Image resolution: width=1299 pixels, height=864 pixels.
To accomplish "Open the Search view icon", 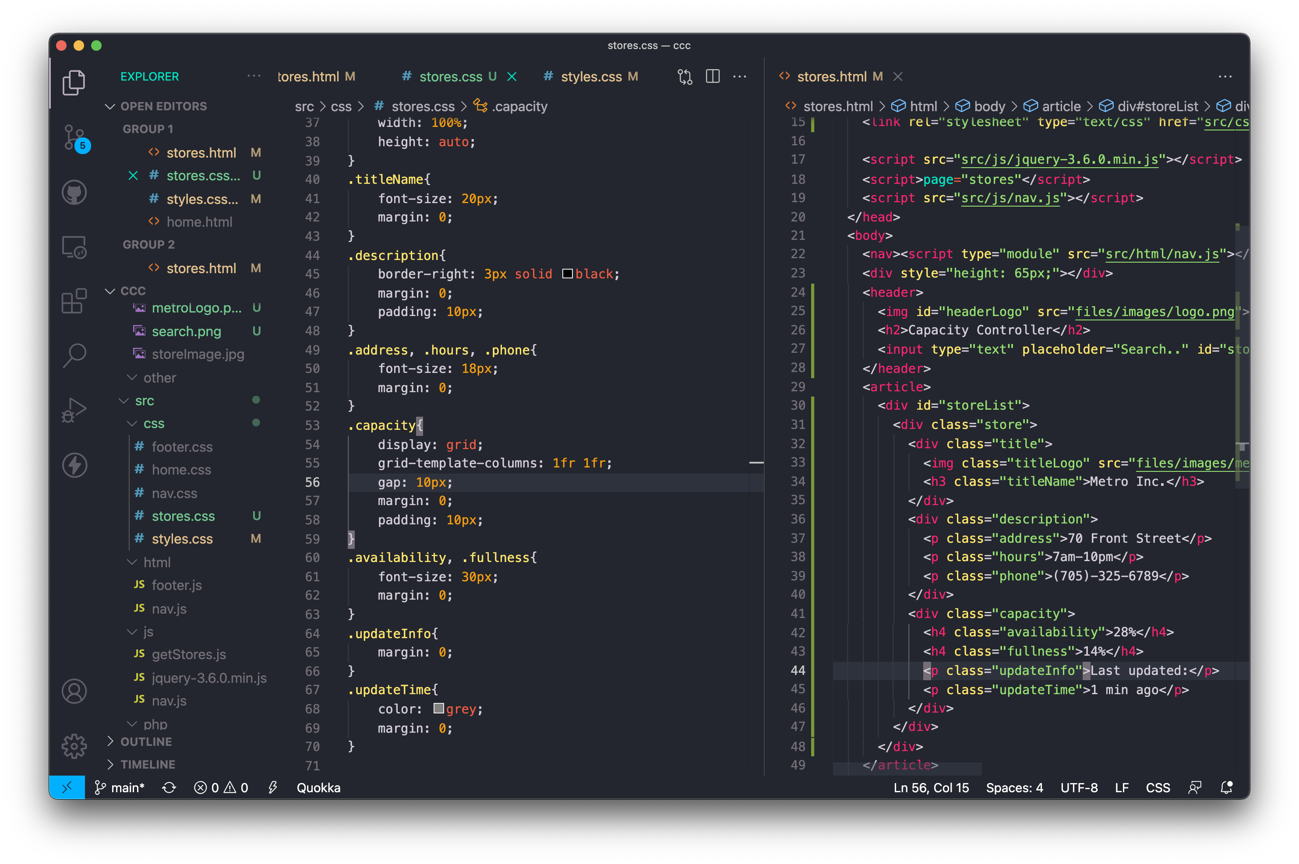I will 74,355.
